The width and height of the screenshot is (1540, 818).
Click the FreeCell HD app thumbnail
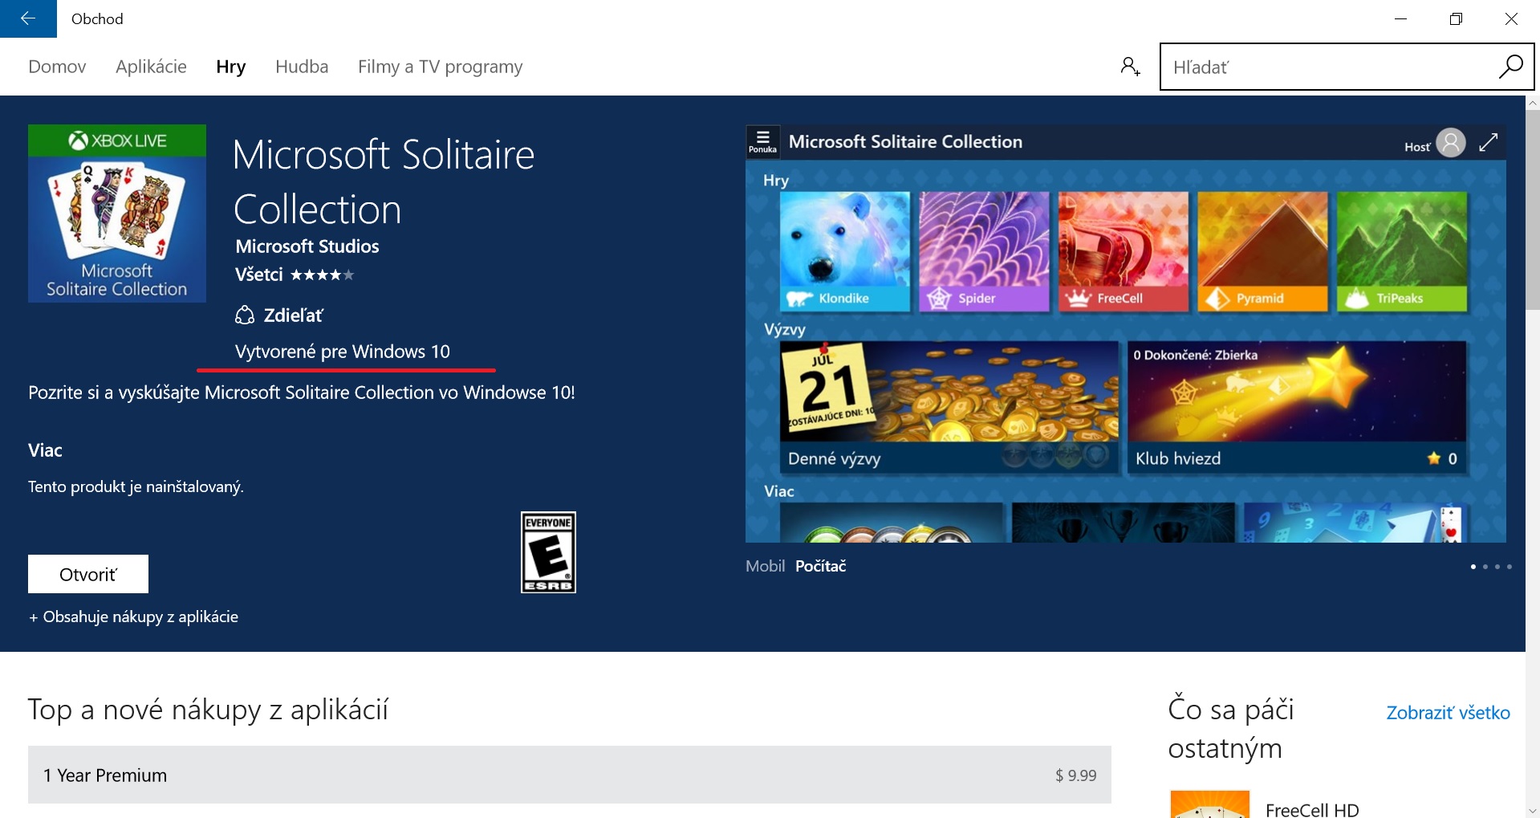(x=1210, y=804)
